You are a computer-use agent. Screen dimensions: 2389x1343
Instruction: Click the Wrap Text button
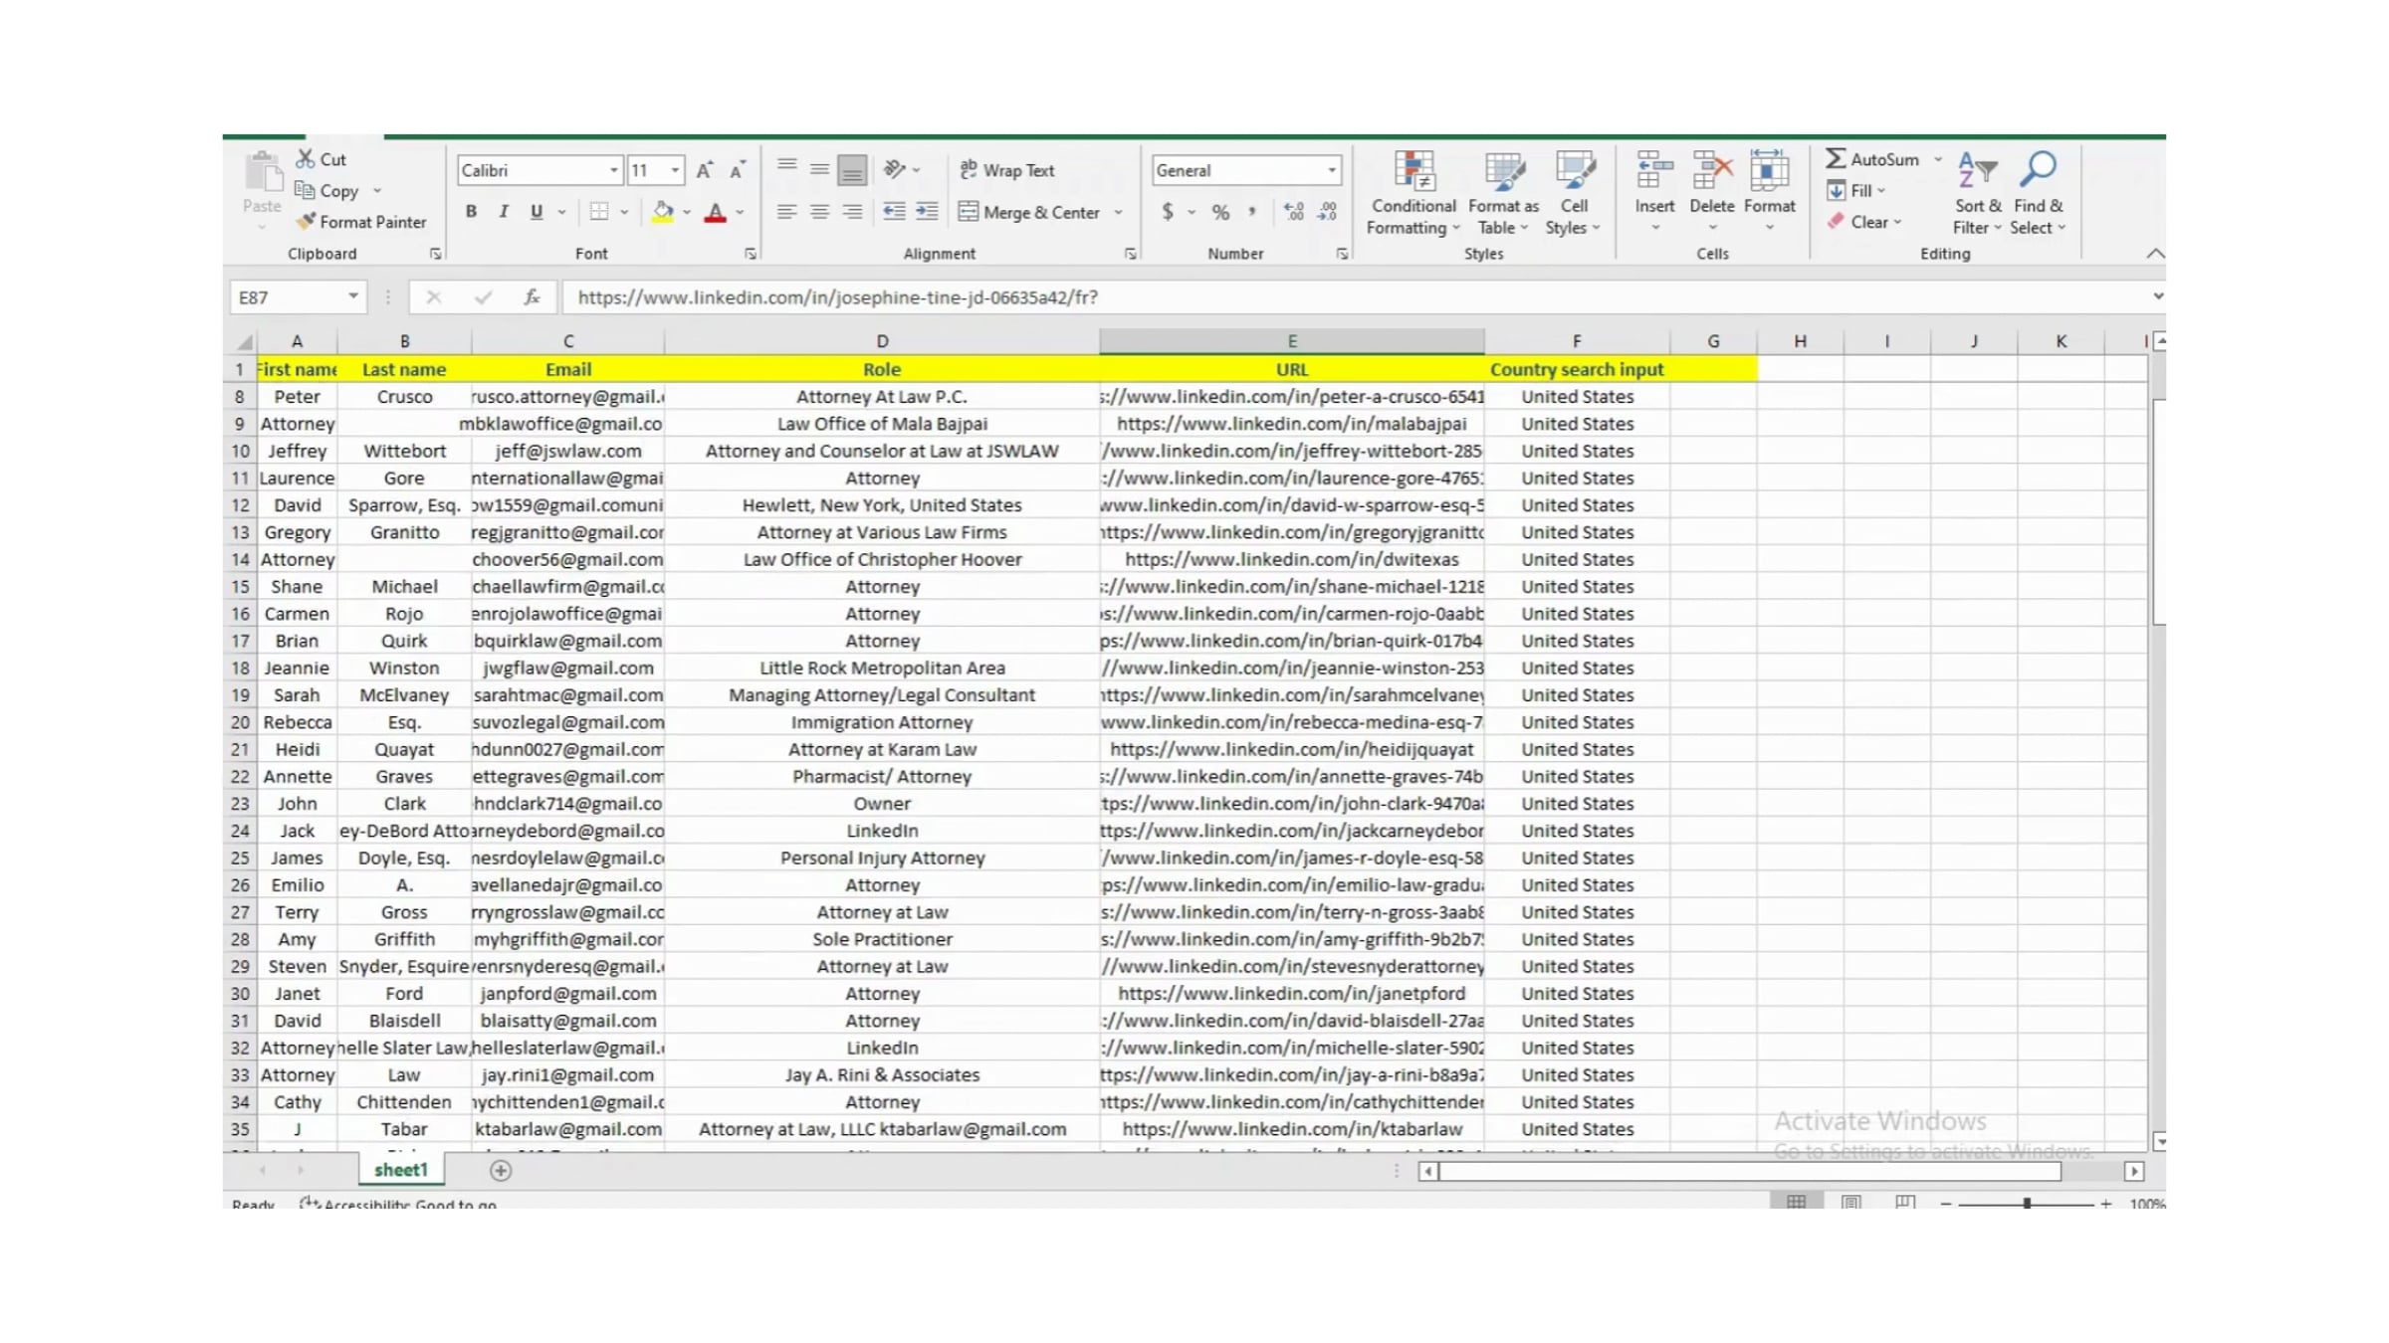[x=1007, y=170]
